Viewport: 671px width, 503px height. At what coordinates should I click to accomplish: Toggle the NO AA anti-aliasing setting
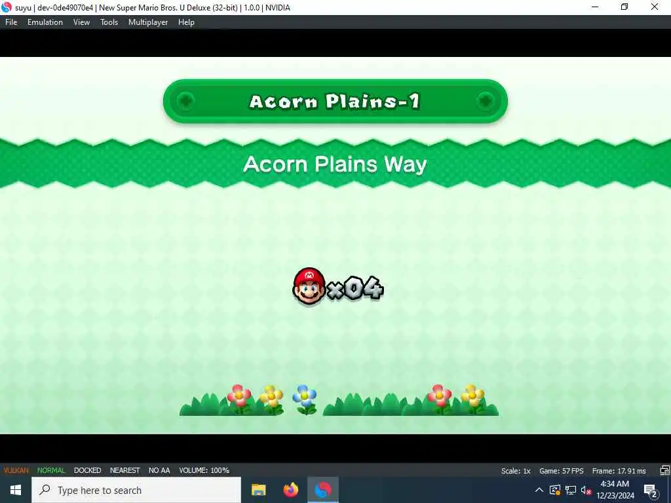click(x=159, y=470)
